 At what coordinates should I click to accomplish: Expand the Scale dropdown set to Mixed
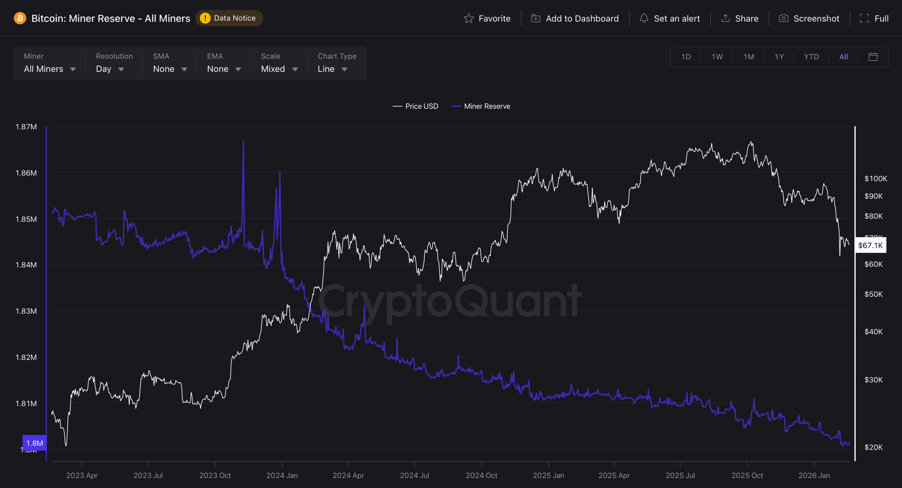coord(279,69)
